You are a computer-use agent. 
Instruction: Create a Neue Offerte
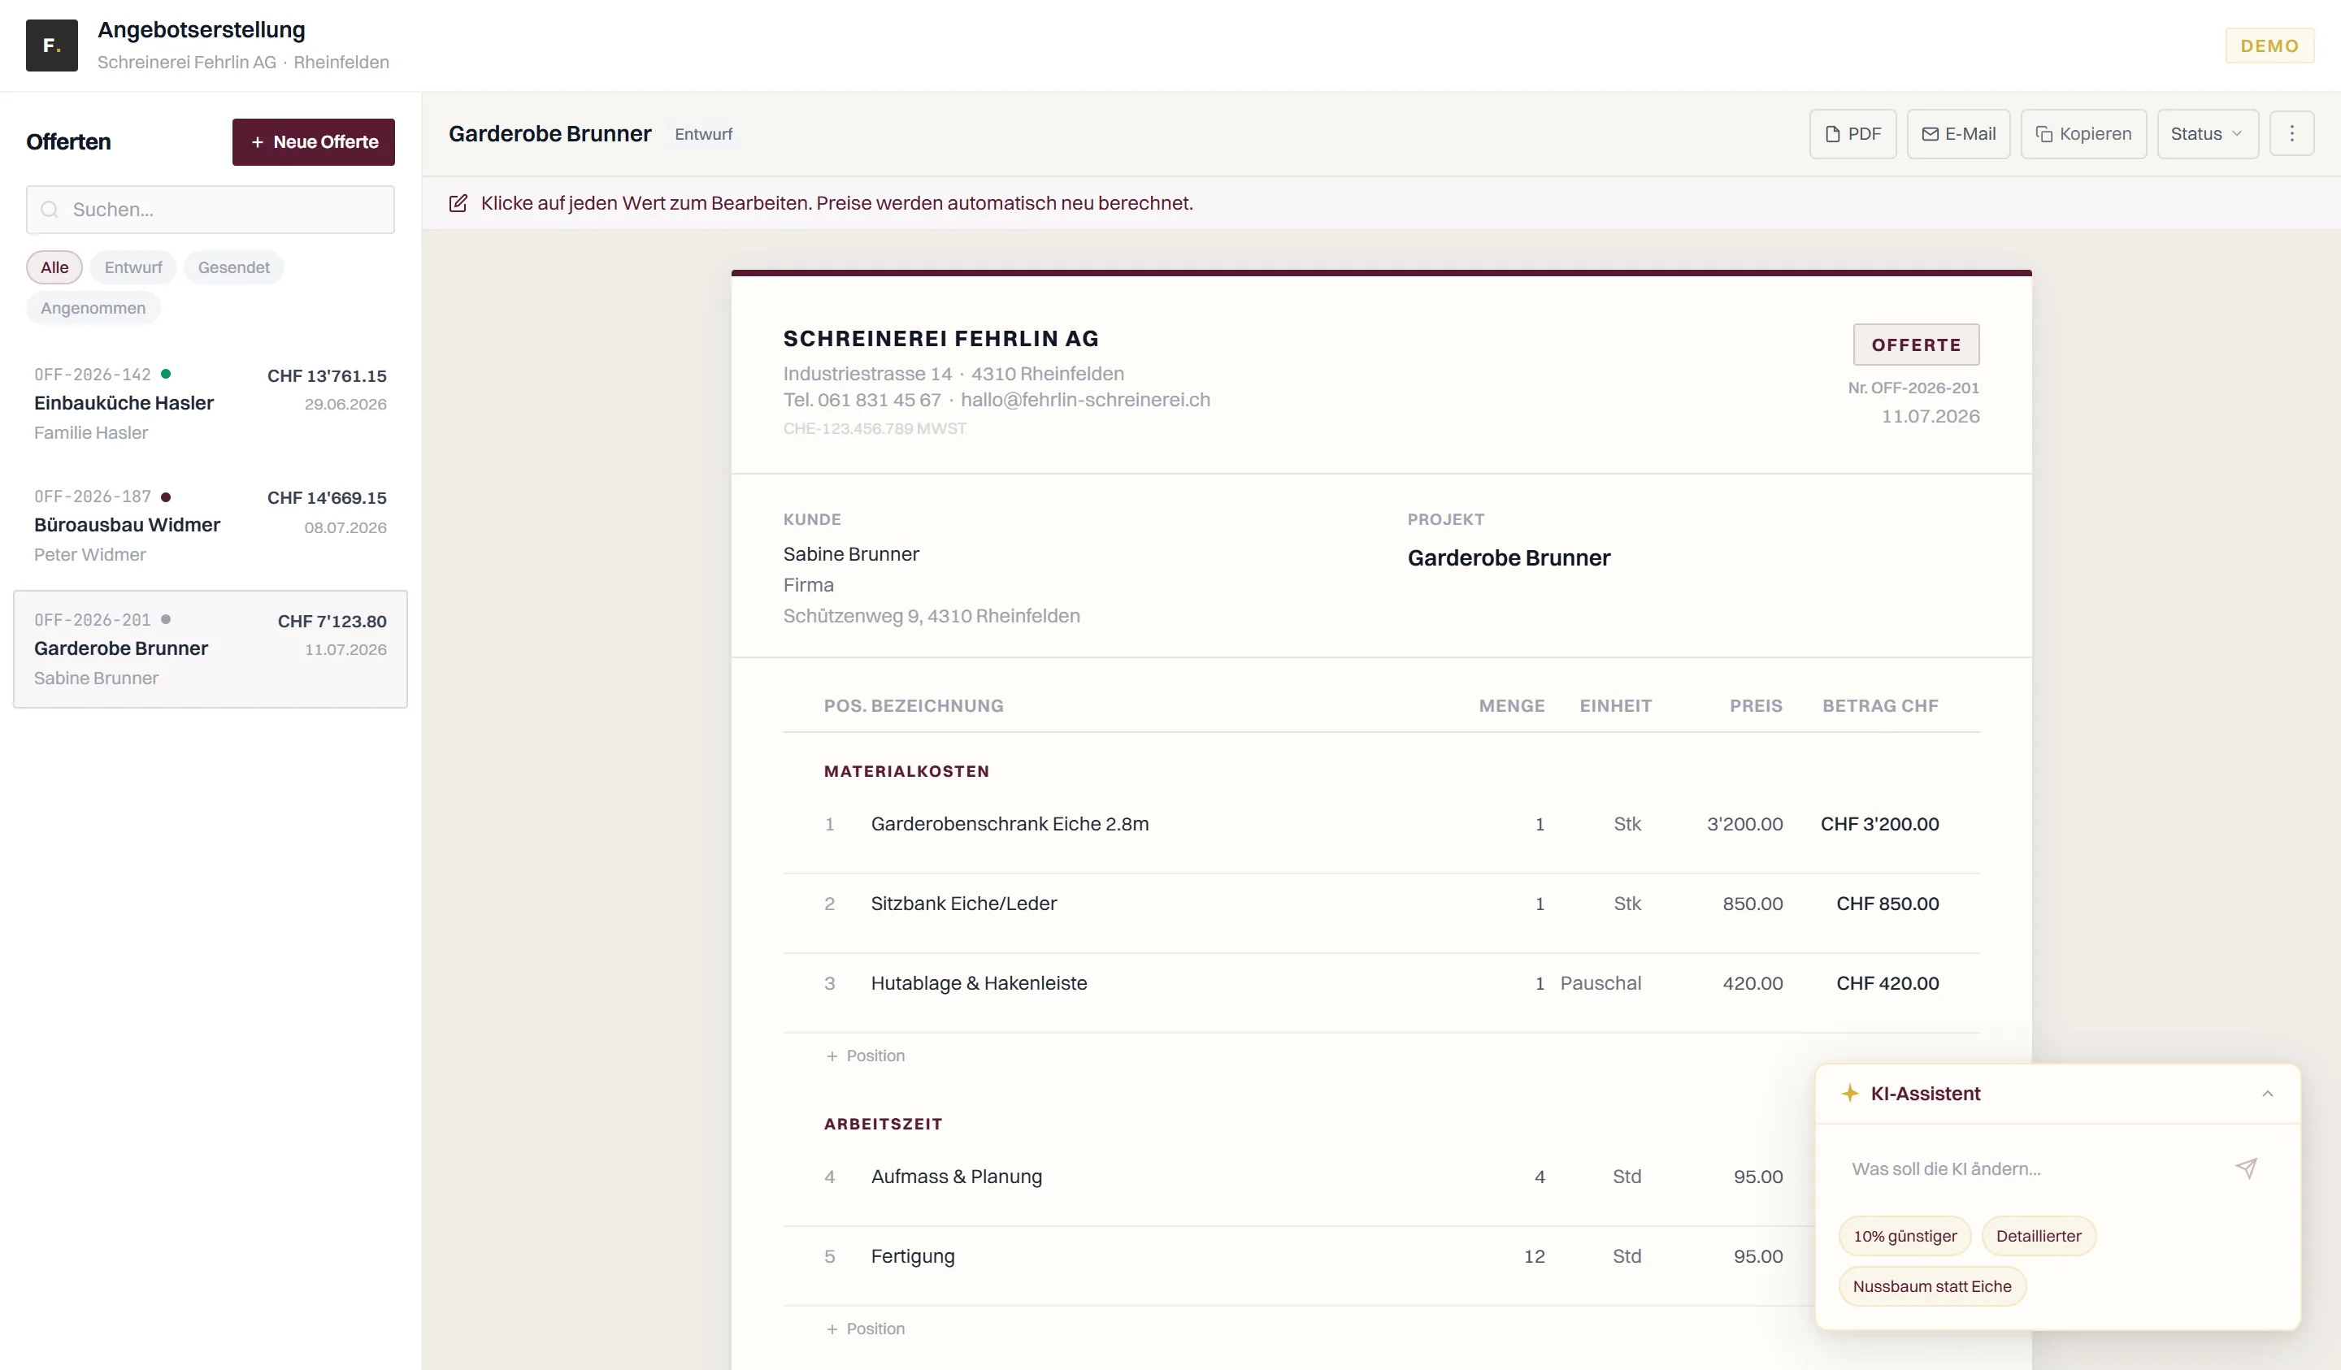tap(313, 142)
